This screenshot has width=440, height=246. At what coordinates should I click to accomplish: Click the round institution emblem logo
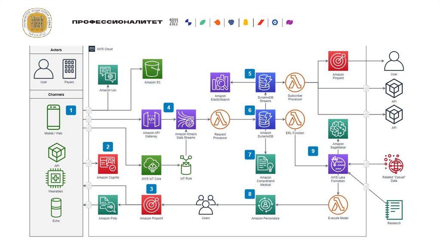(37, 23)
